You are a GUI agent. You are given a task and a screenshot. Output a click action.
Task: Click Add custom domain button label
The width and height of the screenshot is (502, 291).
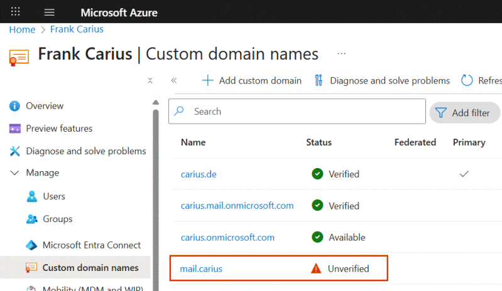point(260,80)
